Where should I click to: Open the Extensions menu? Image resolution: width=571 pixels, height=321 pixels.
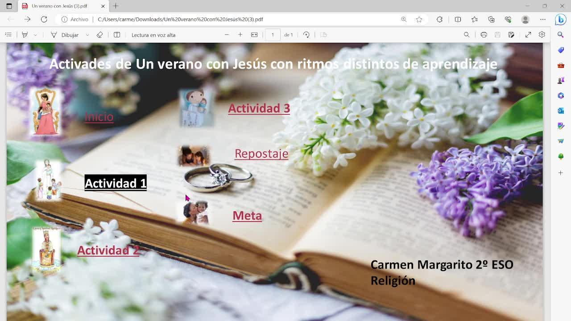(439, 19)
